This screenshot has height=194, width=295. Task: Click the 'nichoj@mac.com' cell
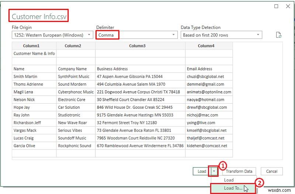pyautogui.click(x=209, y=115)
